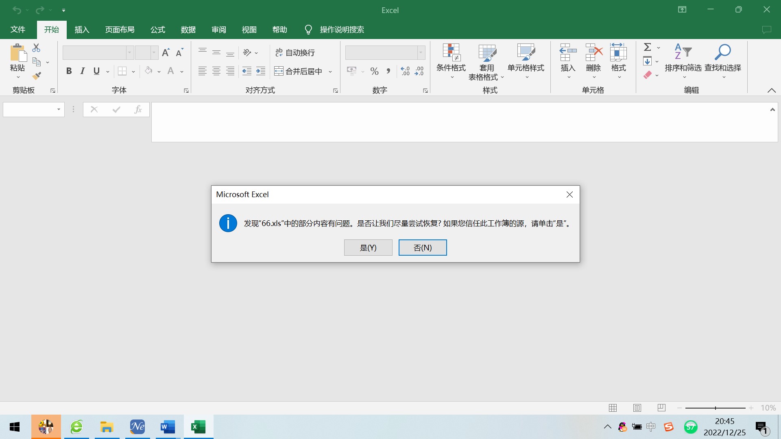This screenshot has height=439, width=781.
Task: Click the AutoSum sigma icon
Action: pyautogui.click(x=648, y=47)
